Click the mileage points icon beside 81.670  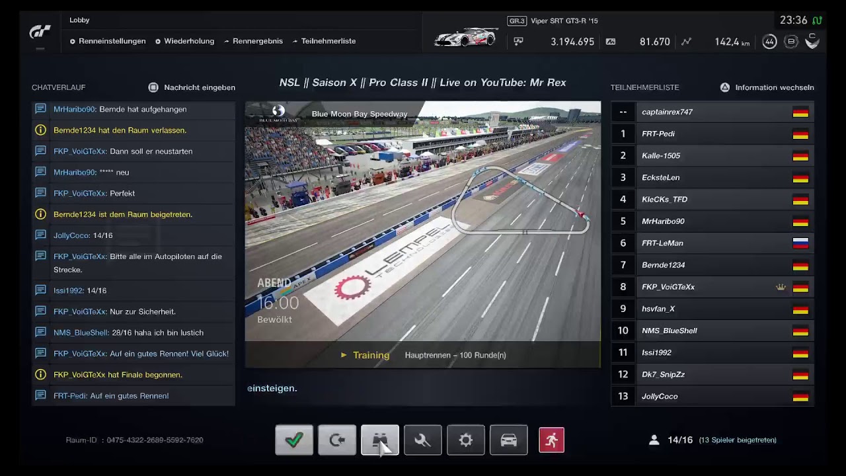click(x=611, y=42)
